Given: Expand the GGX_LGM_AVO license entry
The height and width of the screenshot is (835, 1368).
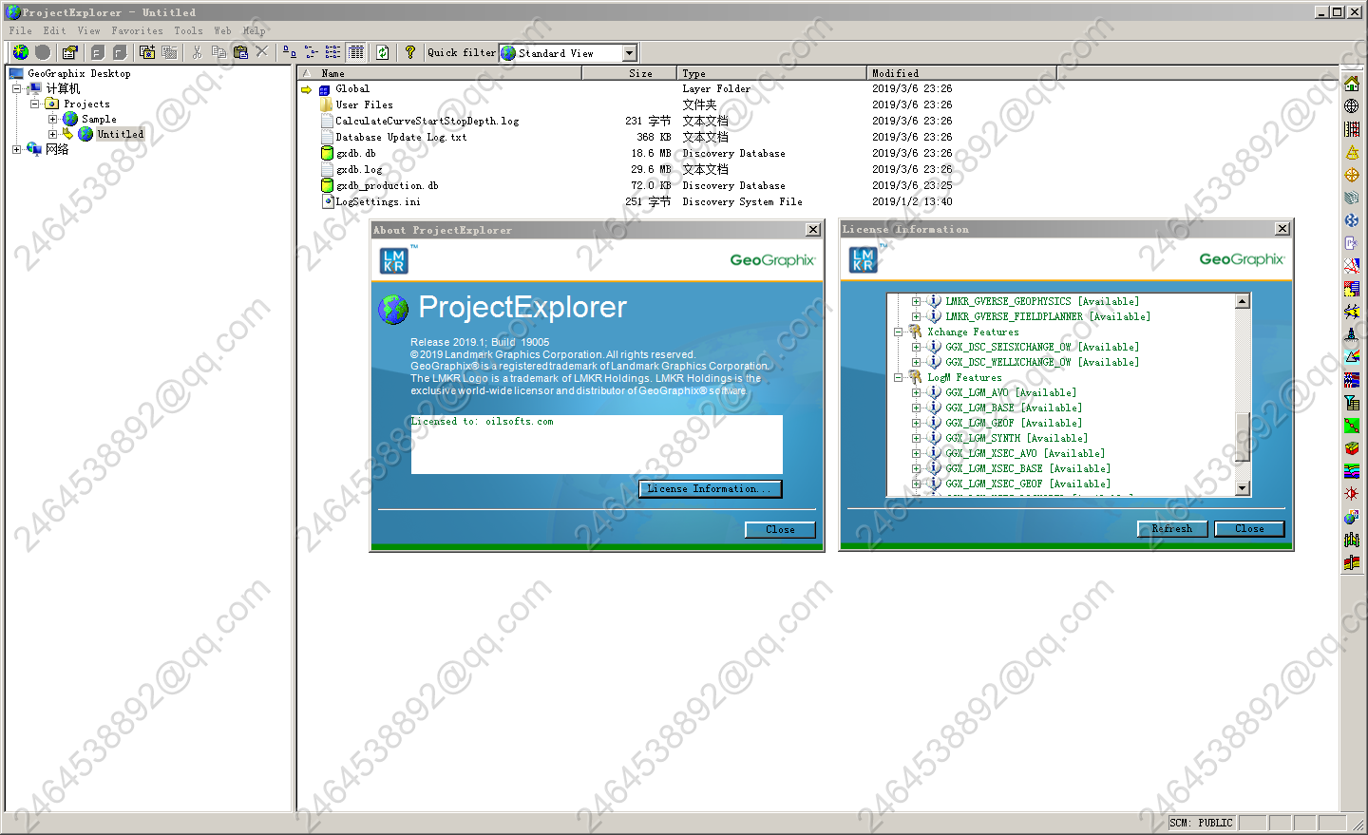Looking at the screenshot, I should 916,392.
